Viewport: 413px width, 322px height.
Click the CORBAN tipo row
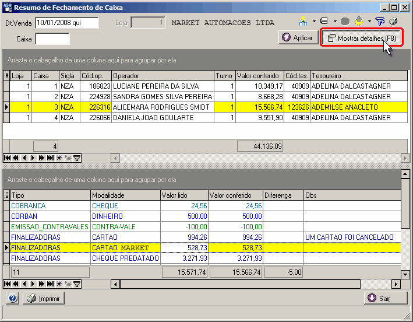pyautogui.click(x=202, y=216)
